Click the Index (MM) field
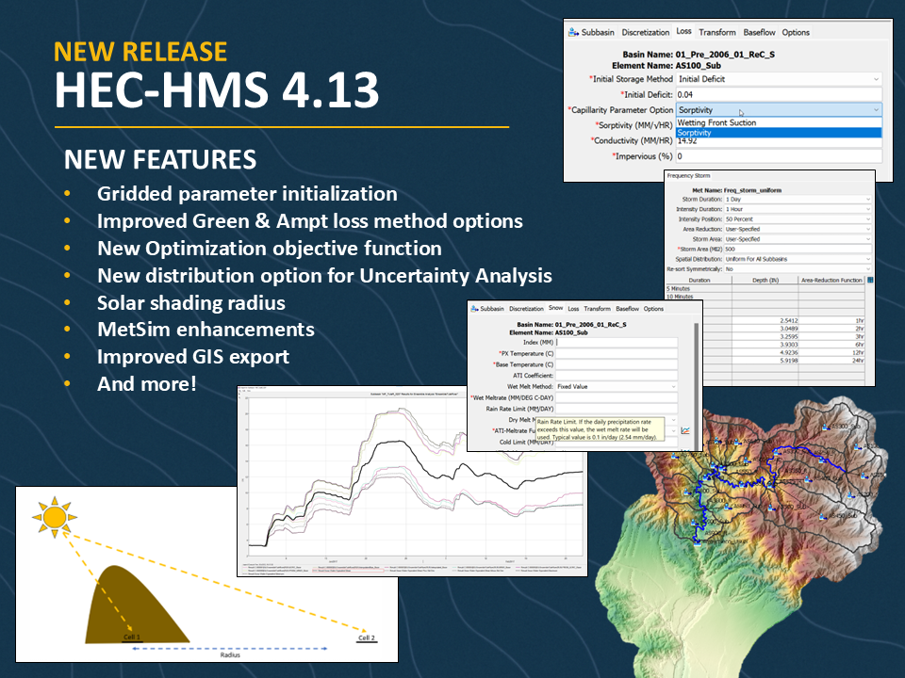905x678 pixels. pyautogui.click(x=617, y=343)
